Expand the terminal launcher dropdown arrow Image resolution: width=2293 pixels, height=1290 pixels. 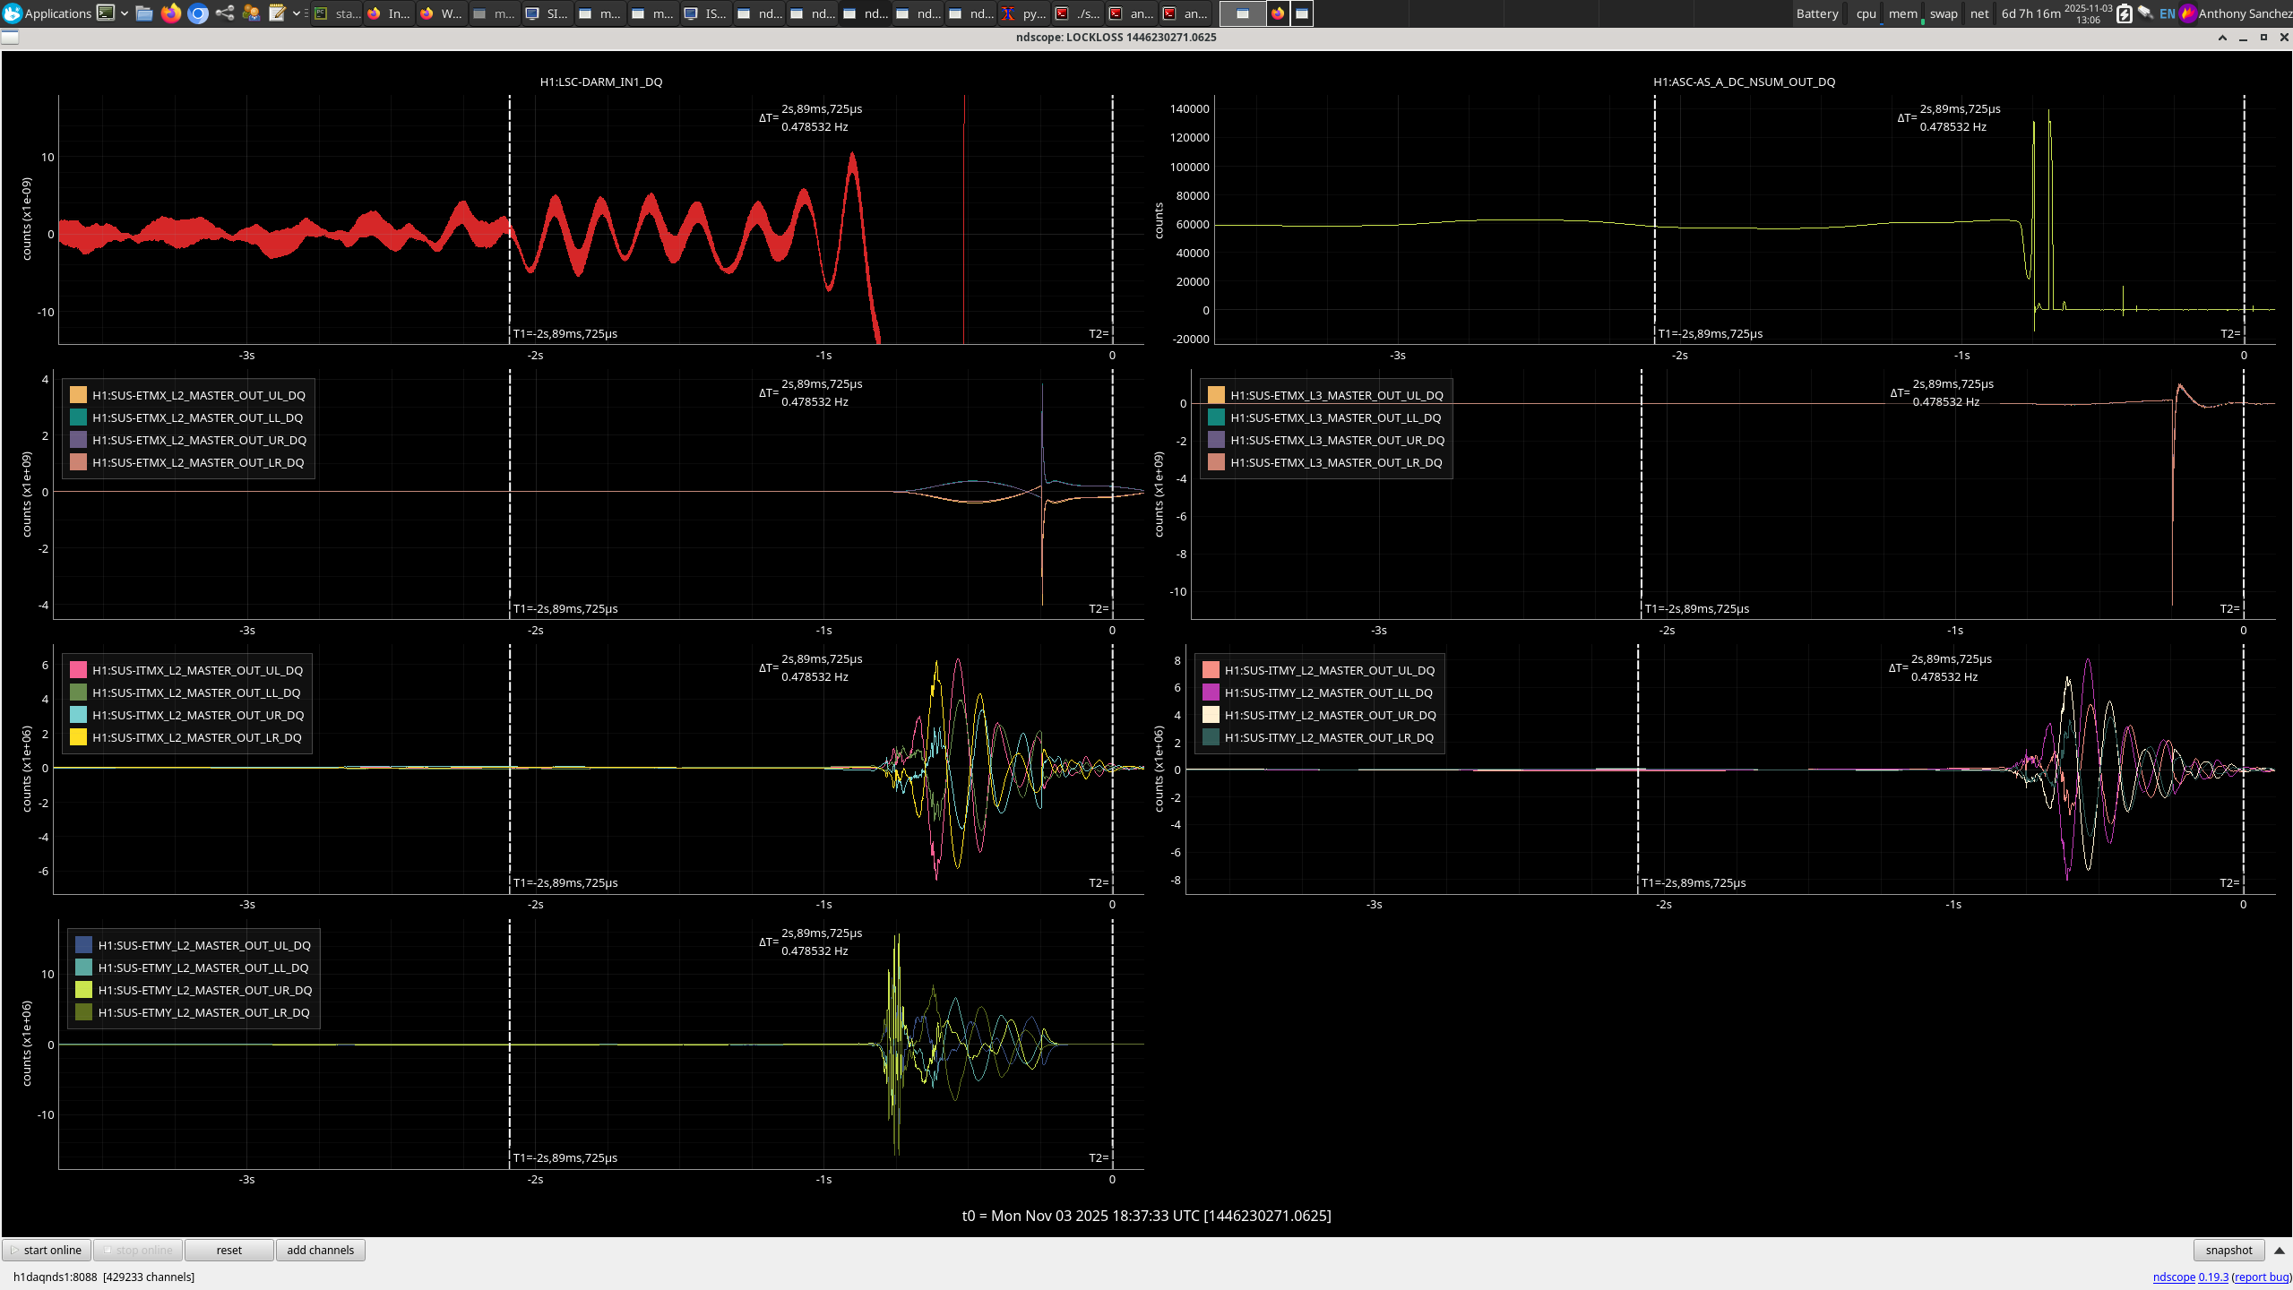[x=124, y=13]
